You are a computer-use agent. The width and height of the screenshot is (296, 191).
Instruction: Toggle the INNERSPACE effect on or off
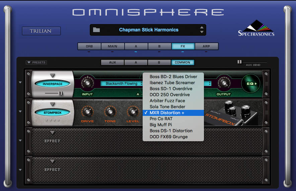coord(53,84)
